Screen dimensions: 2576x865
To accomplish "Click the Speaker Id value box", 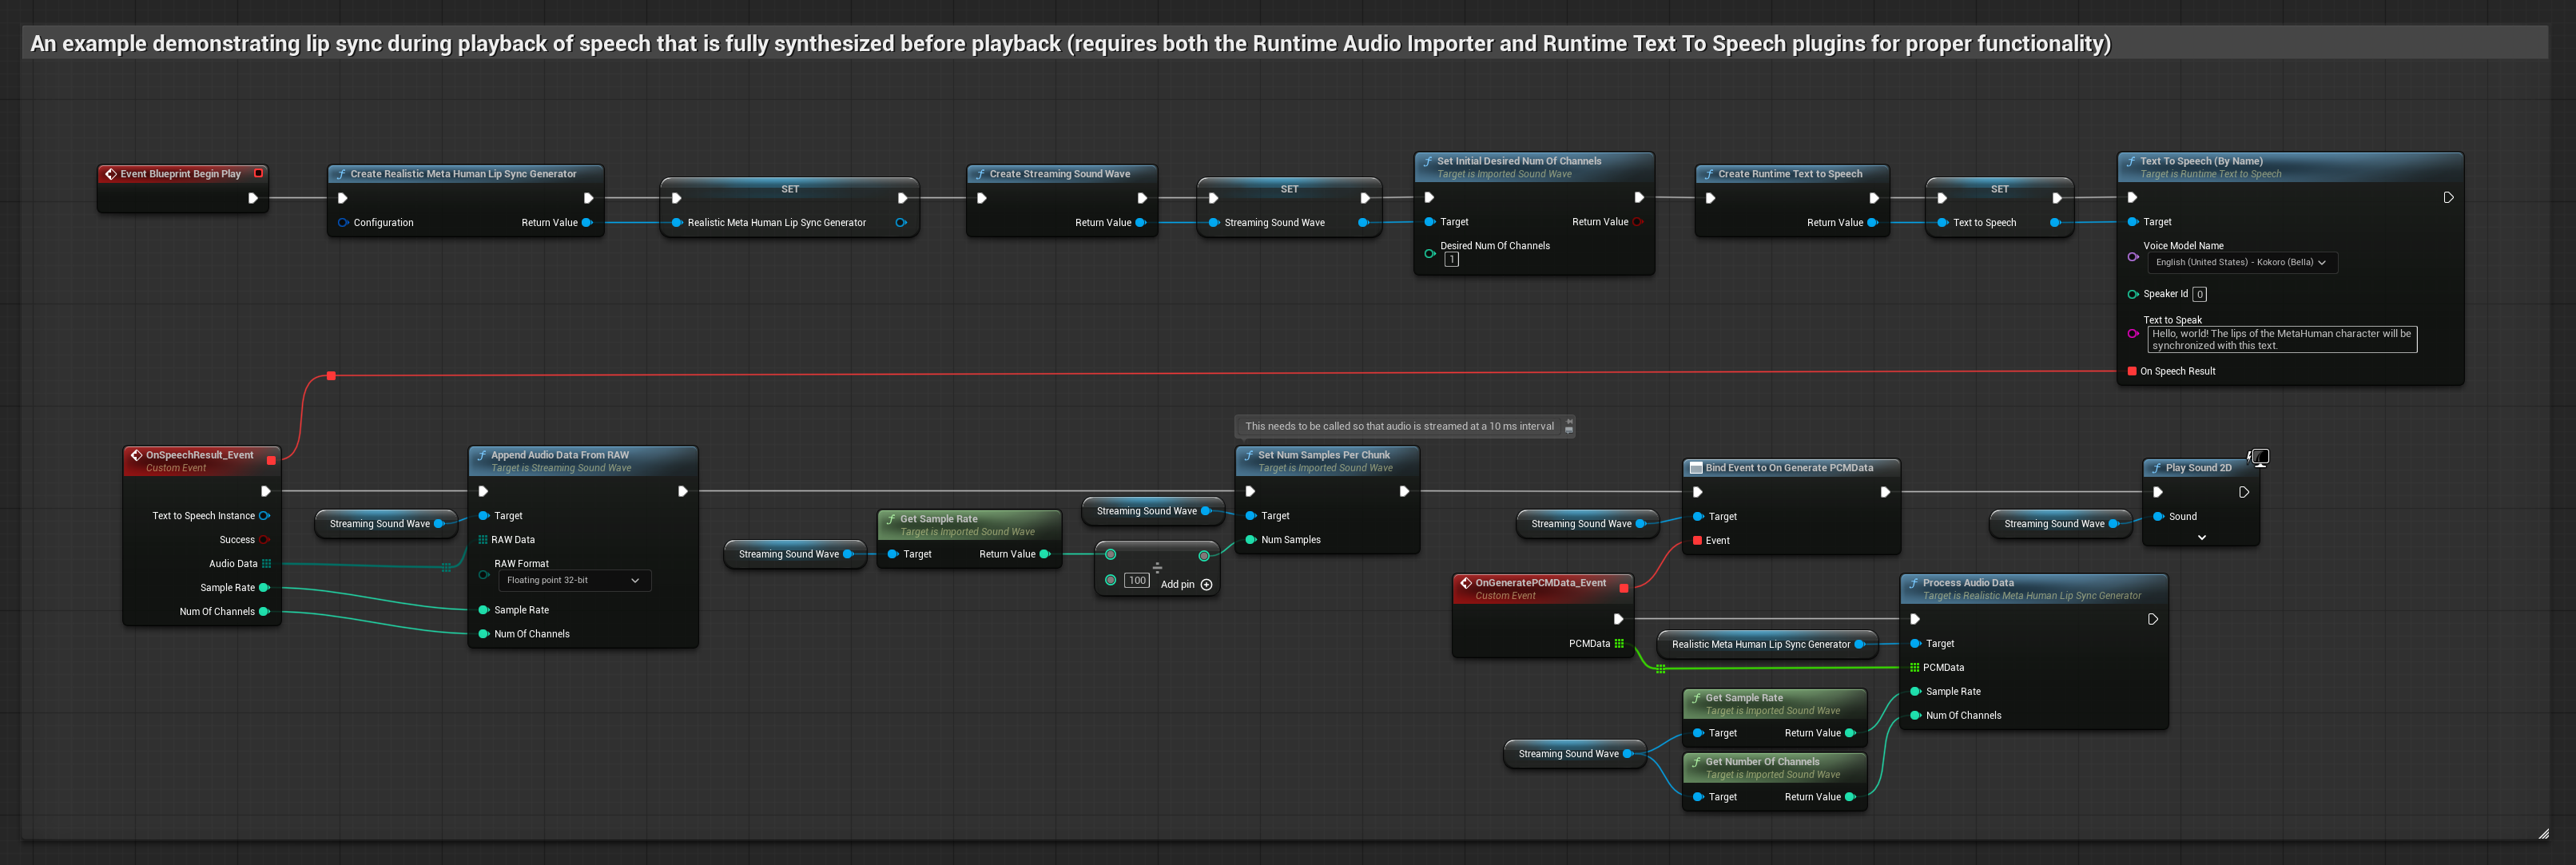I will 2199,294.
